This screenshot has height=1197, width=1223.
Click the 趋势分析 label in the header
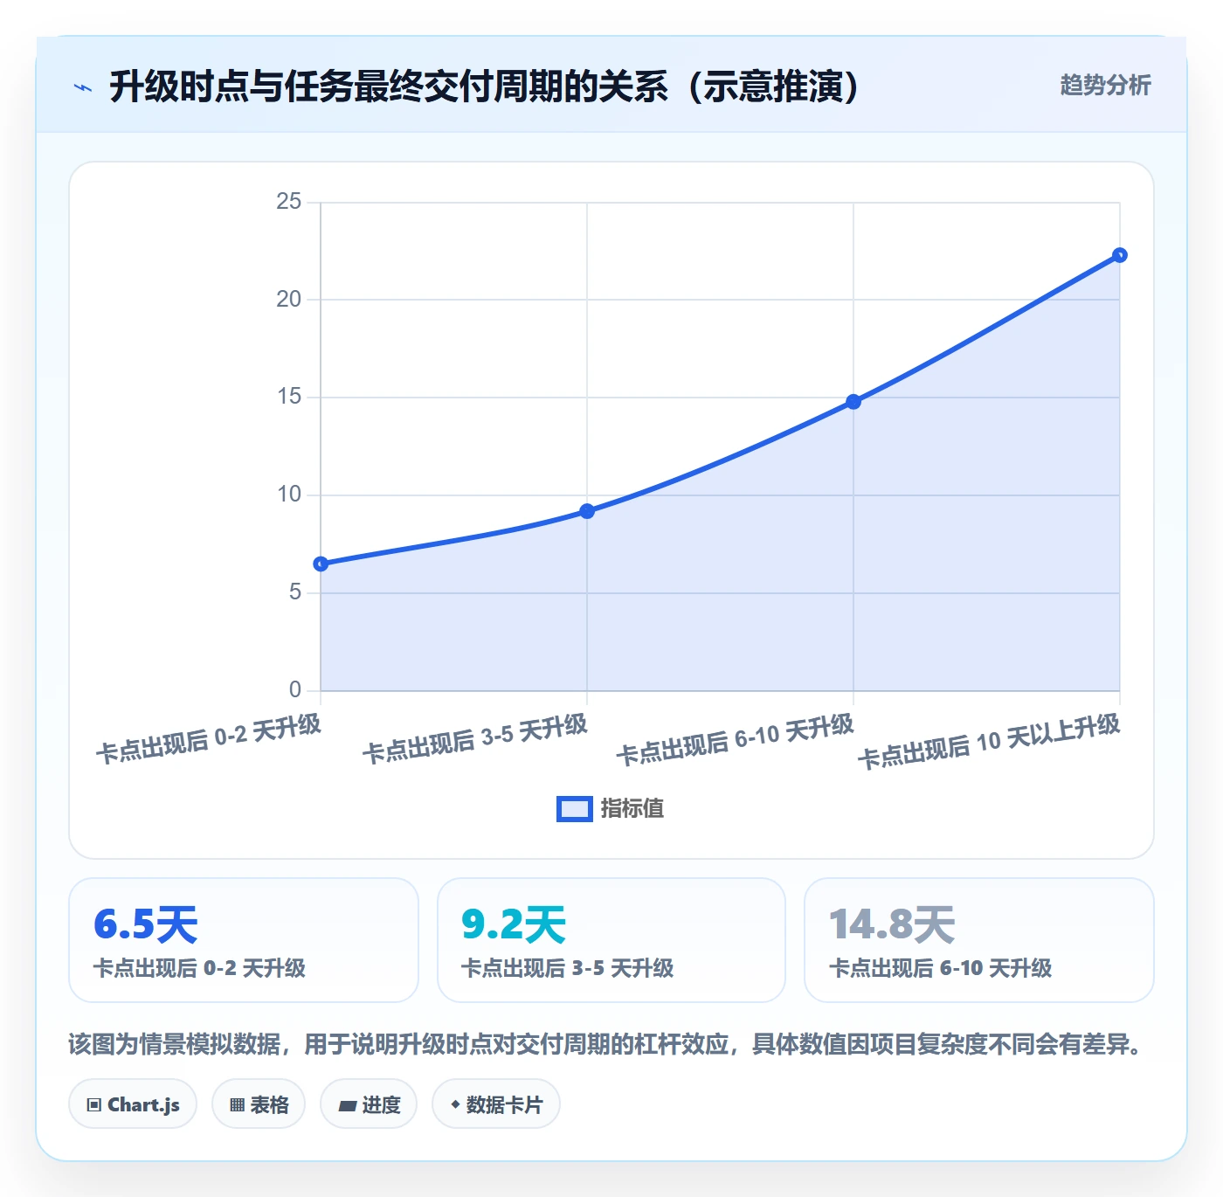(x=1105, y=85)
